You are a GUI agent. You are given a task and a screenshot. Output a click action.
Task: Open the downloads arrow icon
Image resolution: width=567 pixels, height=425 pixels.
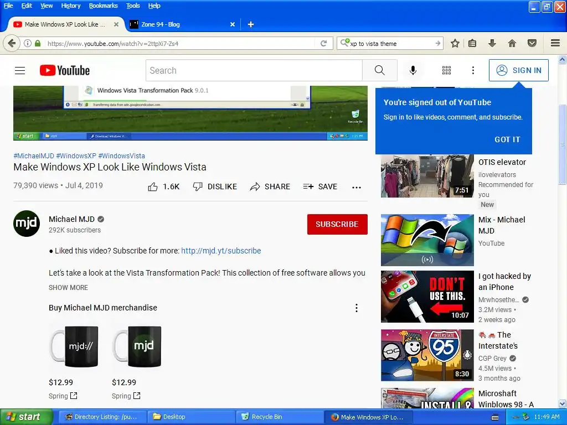pos(492,43)
